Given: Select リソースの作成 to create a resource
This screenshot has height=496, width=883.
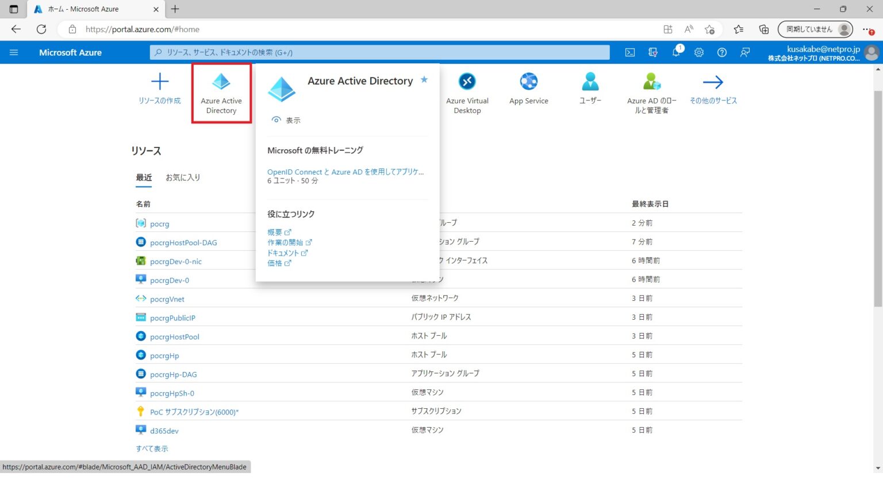Looking at the screenshot, I should click(159, 92).
